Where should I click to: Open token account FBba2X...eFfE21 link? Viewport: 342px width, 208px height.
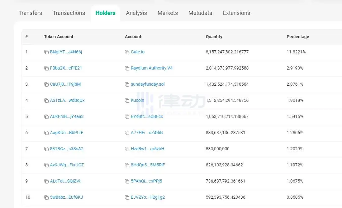(66, 68)
